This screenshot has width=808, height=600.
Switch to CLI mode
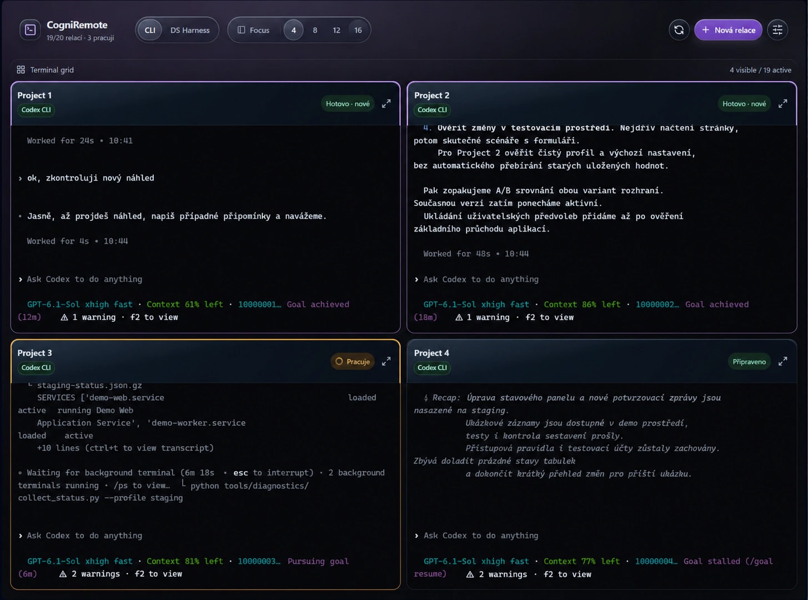[x=150, y=30]
